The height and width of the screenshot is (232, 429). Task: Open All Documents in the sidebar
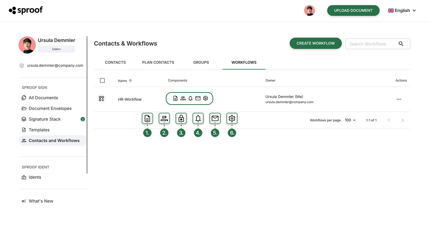click(43, 98)
